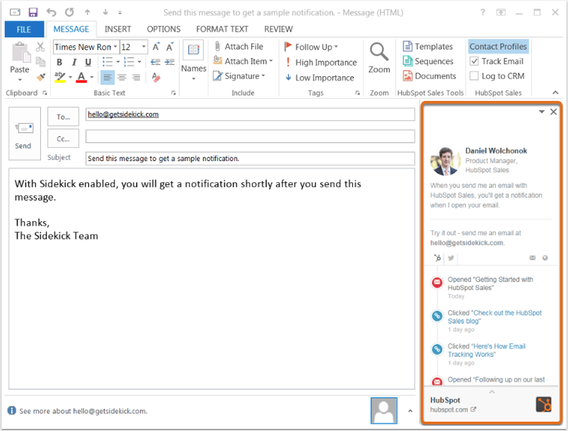Clear all formatting with eraser icon
The height and width of the screenshot is (431, 568).
(x=156, y=77)
